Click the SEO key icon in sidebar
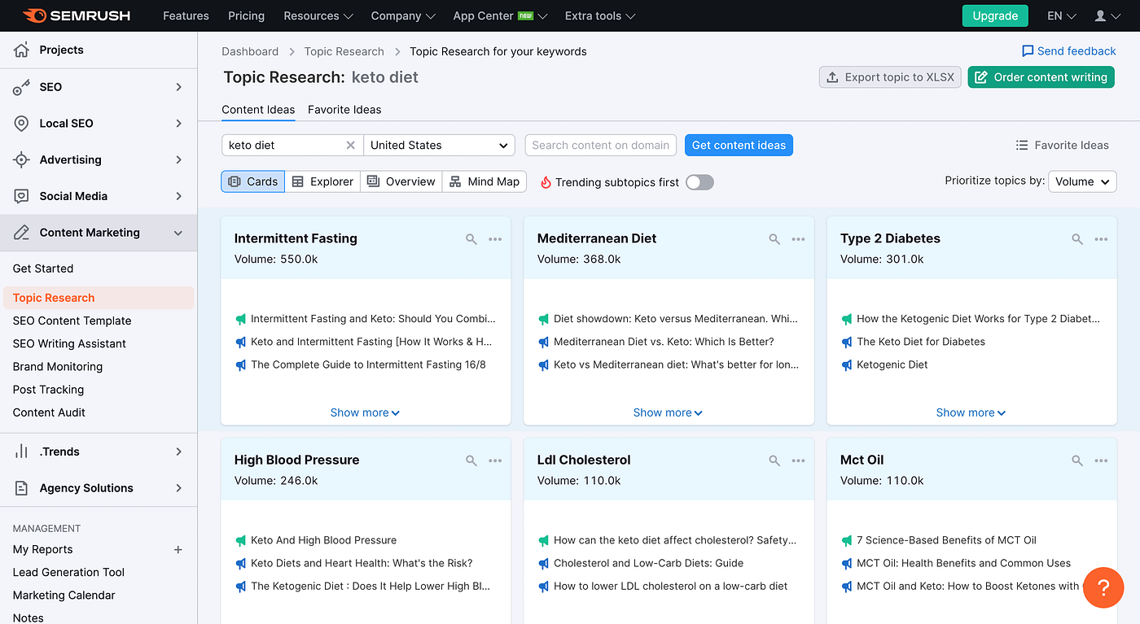1140x624 pixels. coord(21,87)
